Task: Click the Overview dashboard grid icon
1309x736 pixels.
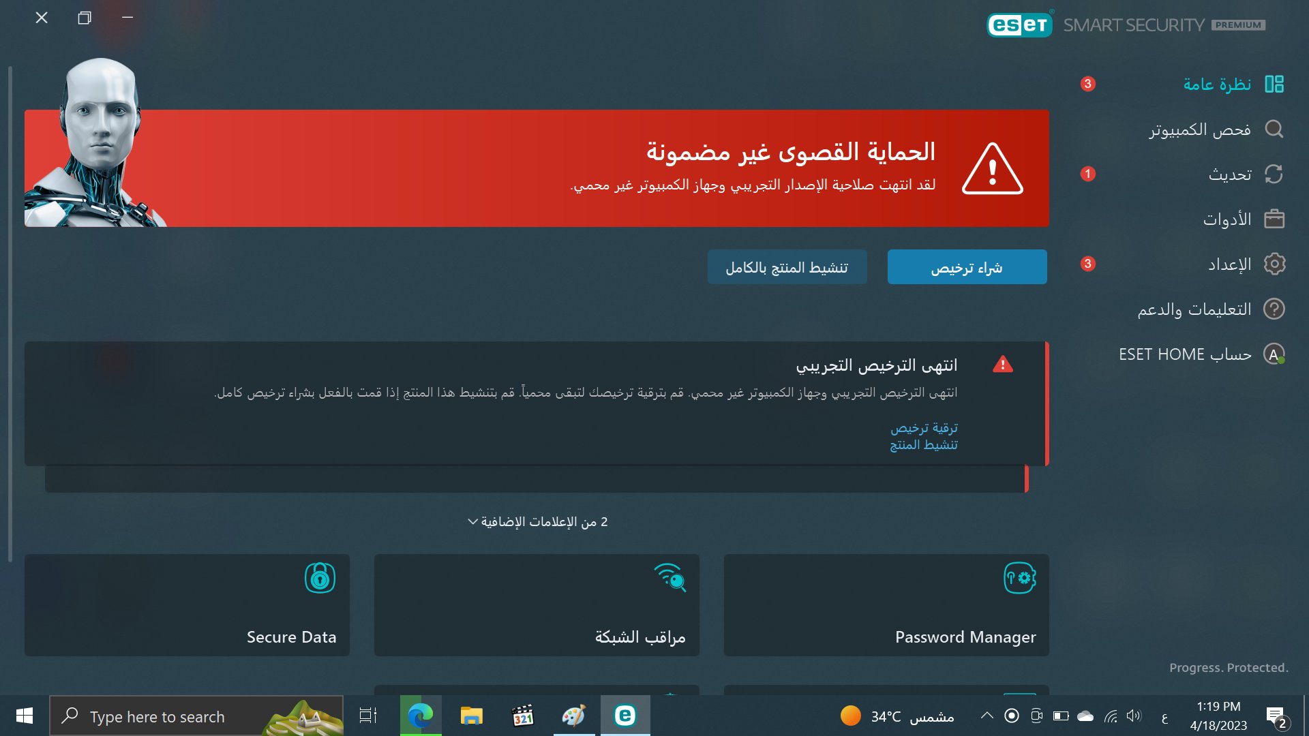Action: click(1274, 84)
